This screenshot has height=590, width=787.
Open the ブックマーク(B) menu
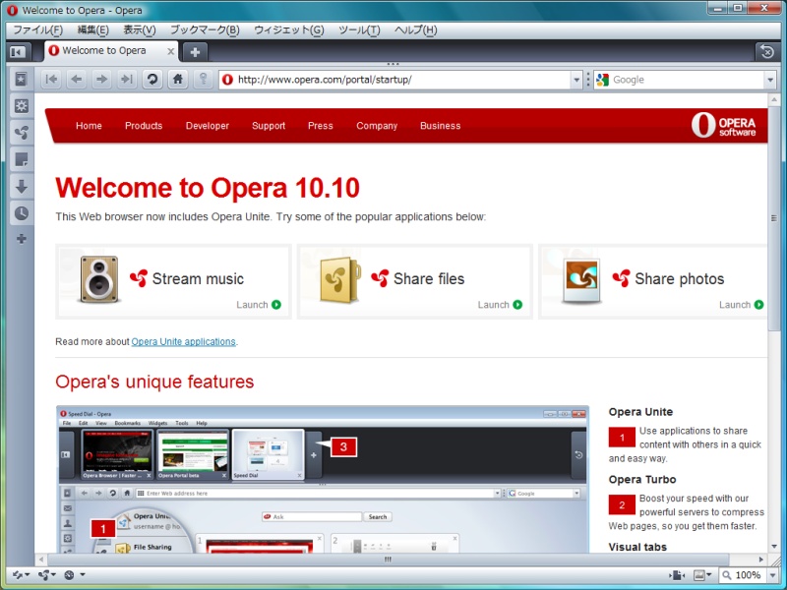coord(205,30)
